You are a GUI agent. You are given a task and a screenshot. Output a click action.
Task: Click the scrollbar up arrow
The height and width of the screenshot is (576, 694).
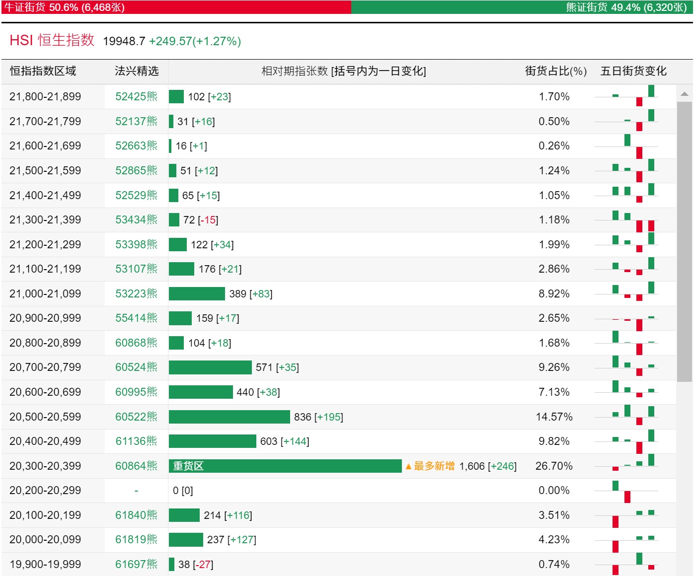[685, 93]
